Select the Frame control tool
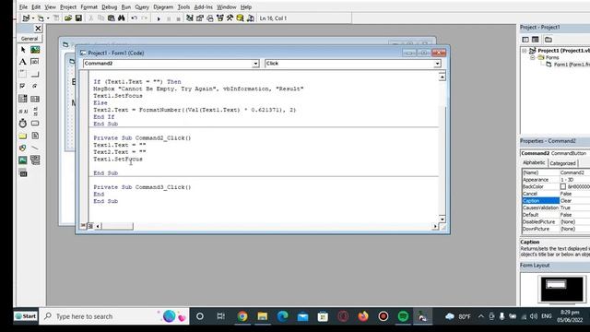 tap(23, 74)
